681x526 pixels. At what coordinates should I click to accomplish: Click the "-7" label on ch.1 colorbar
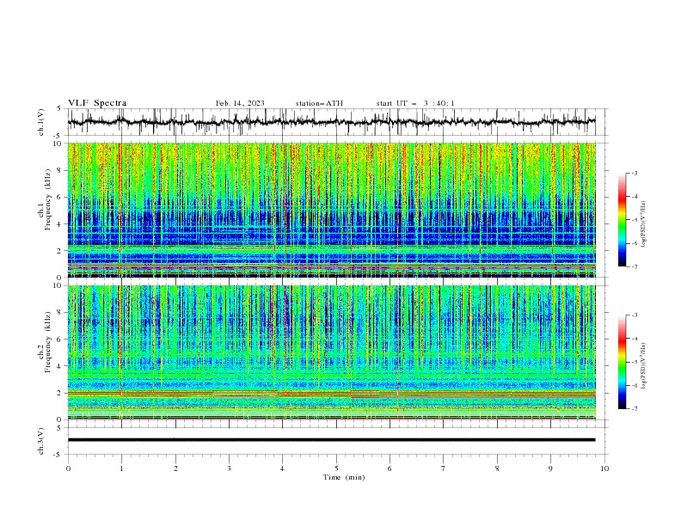pyautogui.click(x=635, y=266)
